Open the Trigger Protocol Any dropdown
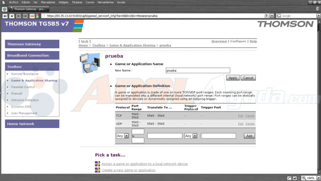 pyautogui.click(x=191, y=136)
